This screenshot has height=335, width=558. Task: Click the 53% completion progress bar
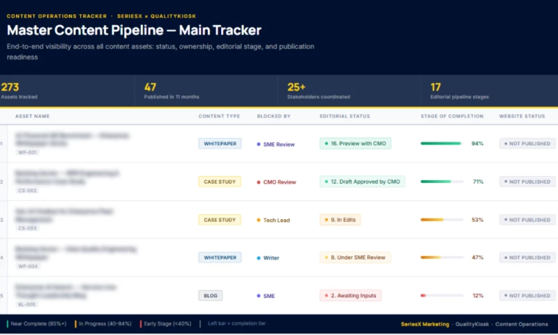pyautogui.click(x=442, y=220)
